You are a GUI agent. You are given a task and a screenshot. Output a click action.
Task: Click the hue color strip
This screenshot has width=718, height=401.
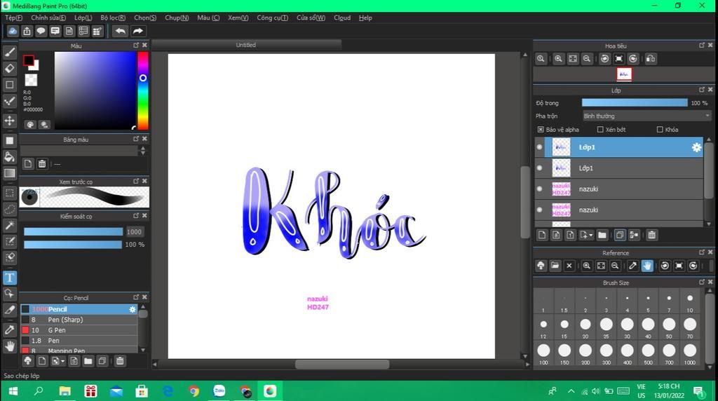[x=143, y=90]
